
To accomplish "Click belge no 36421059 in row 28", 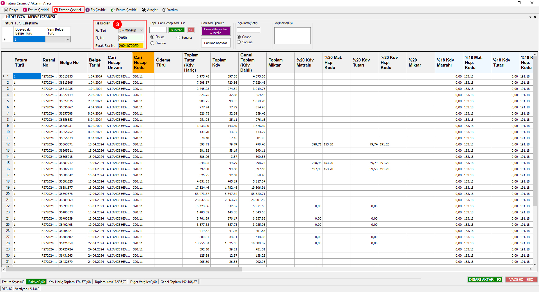I will 73,243.
